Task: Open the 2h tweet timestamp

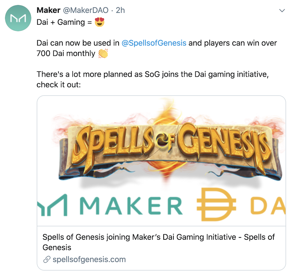Action: click(x=121, y=10)
